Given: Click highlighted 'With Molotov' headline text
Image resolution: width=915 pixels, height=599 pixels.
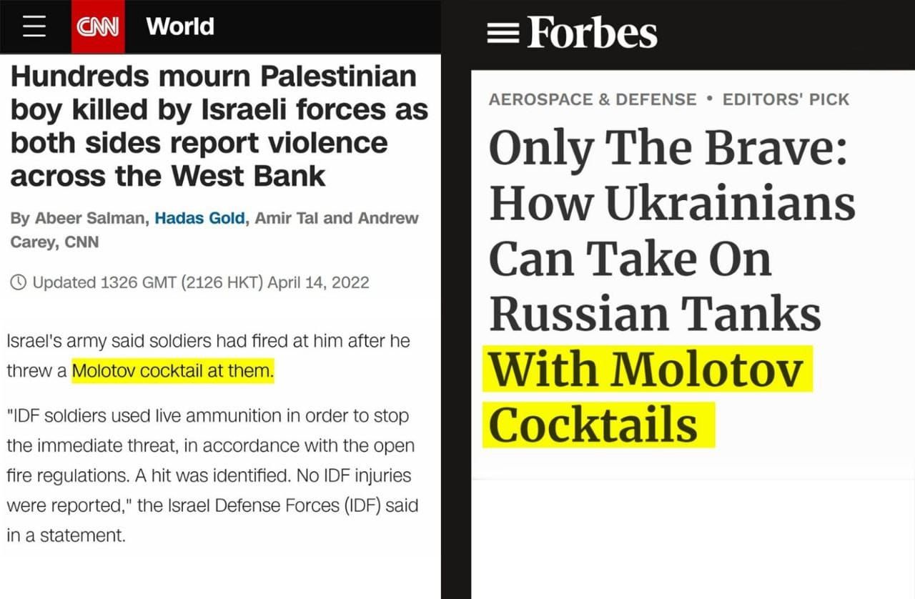Looking at the screenshot, I should (647, 370).
